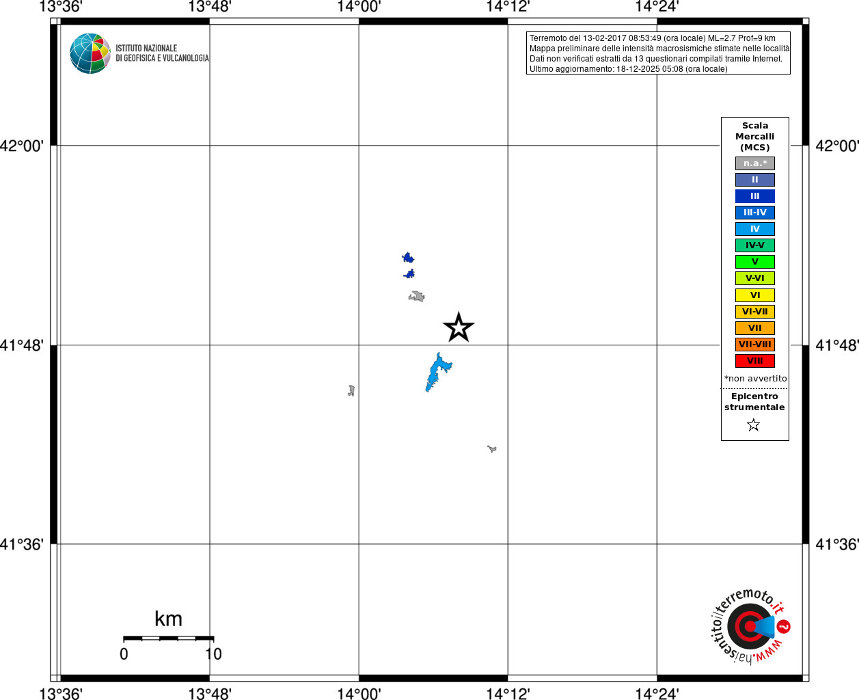The height and width of the screenshot is (700, 859).
Task: Click the epicenter star on the map
Action: pyautogui.click(x=459, y=327)
